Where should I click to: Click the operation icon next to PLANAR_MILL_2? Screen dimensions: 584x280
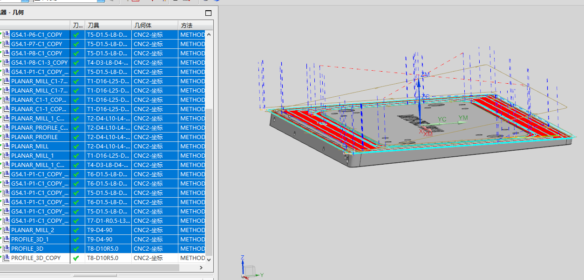(x=6, y=230)
